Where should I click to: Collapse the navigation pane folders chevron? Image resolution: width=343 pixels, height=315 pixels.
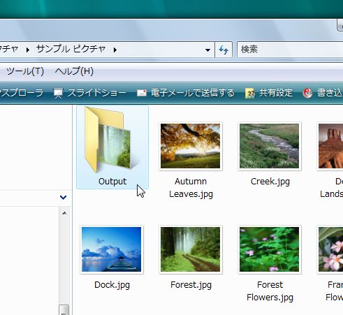(x=63, y=198)
